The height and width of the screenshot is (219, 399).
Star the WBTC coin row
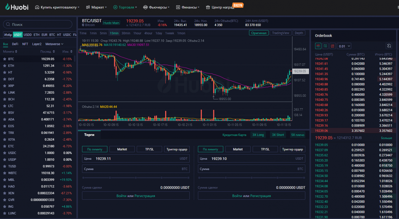point(5,173)
